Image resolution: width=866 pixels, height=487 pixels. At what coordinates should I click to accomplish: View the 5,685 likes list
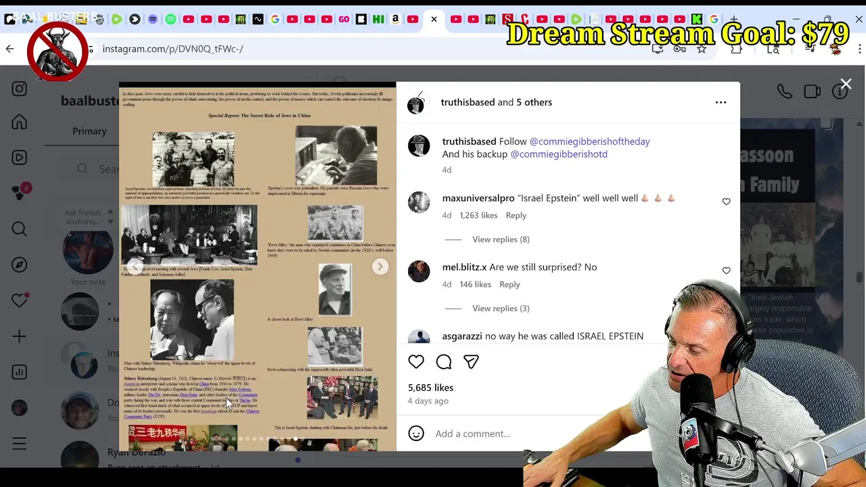point(430,388)
